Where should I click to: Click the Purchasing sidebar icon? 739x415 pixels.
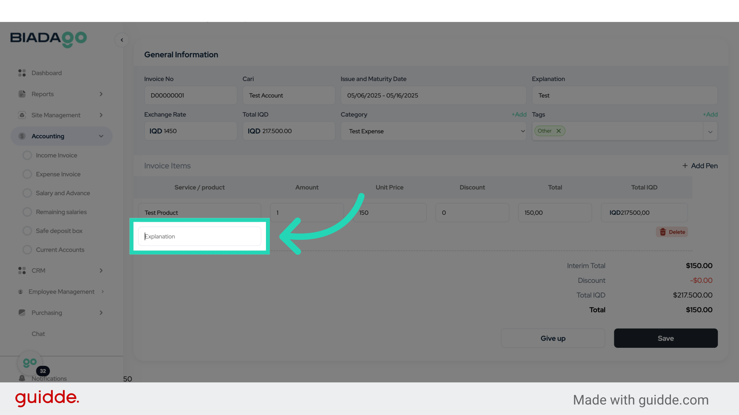point(22,313)
